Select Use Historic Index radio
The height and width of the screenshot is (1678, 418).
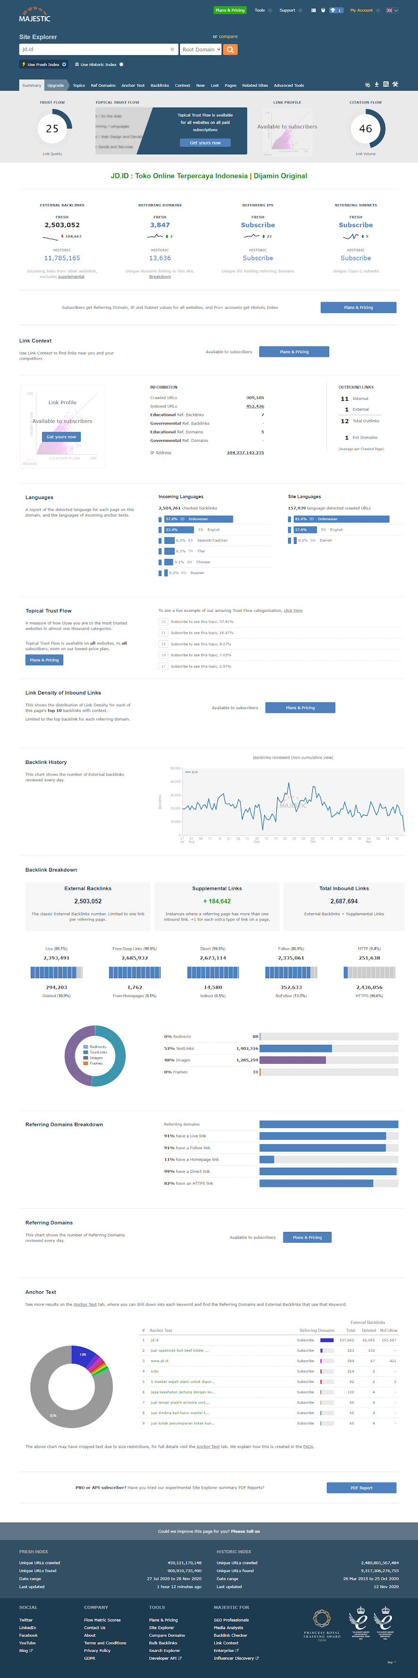(x=121, y=65)
